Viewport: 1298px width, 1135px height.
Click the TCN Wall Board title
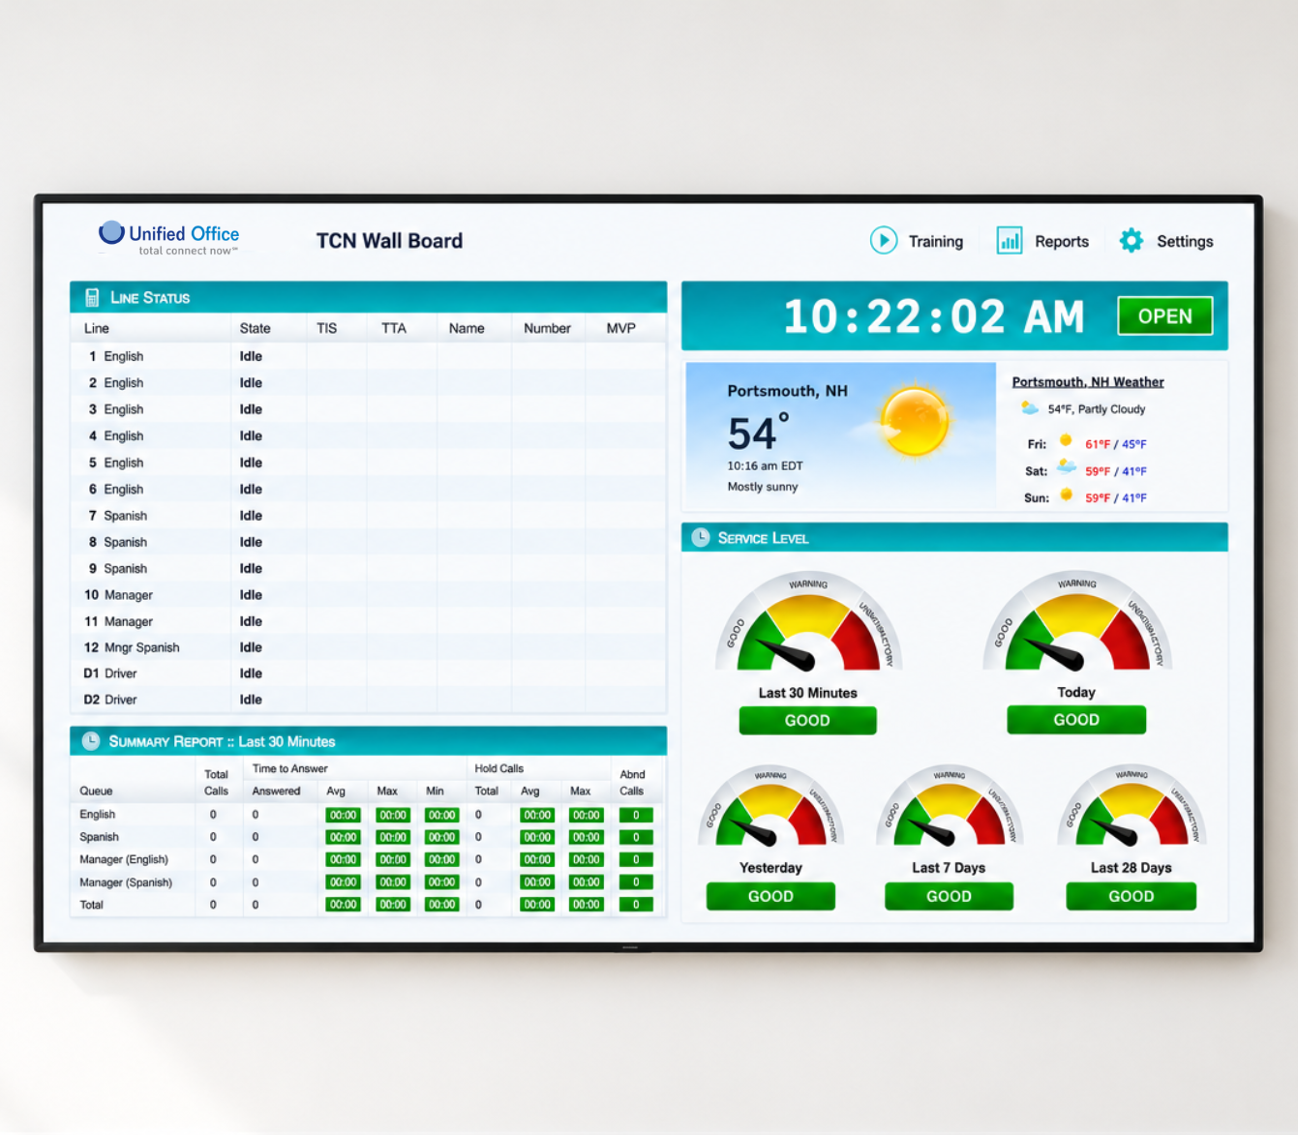[389, 241]
